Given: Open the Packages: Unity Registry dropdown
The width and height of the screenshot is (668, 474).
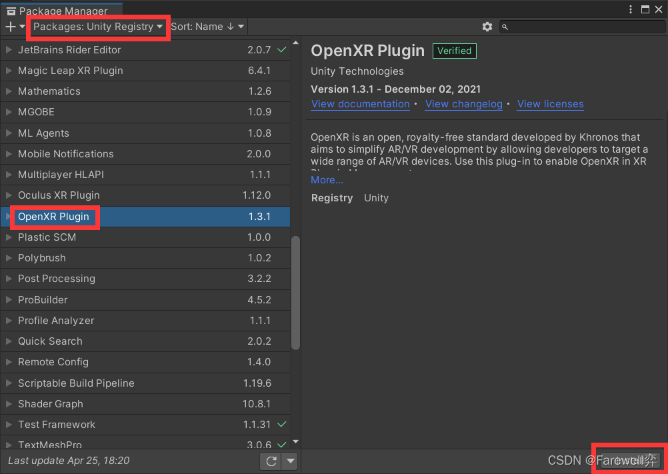Looking at the screenshot, I should [x=98, y=27].
